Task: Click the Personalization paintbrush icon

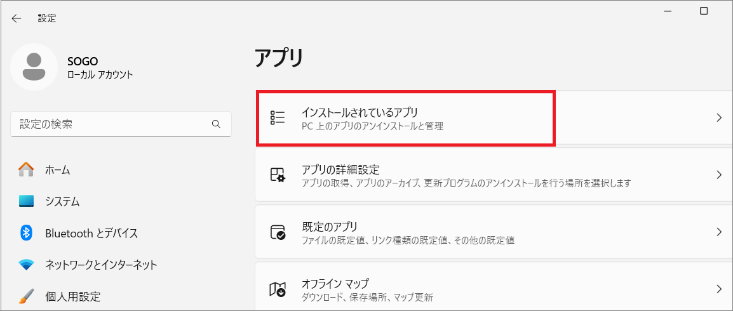Action: tap(26, 296)
